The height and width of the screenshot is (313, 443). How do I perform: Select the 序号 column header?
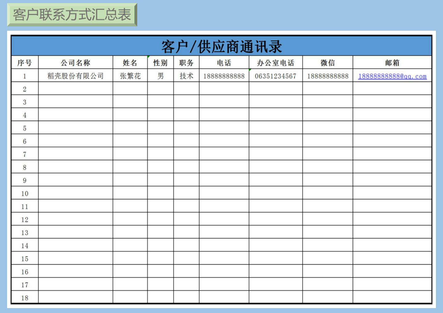(x=25, y=62)
